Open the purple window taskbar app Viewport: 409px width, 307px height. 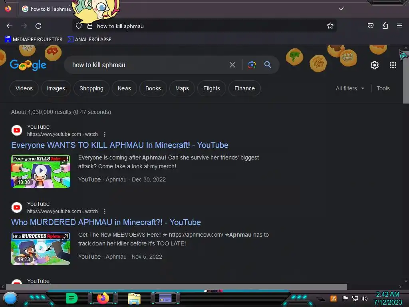[165, 298]
